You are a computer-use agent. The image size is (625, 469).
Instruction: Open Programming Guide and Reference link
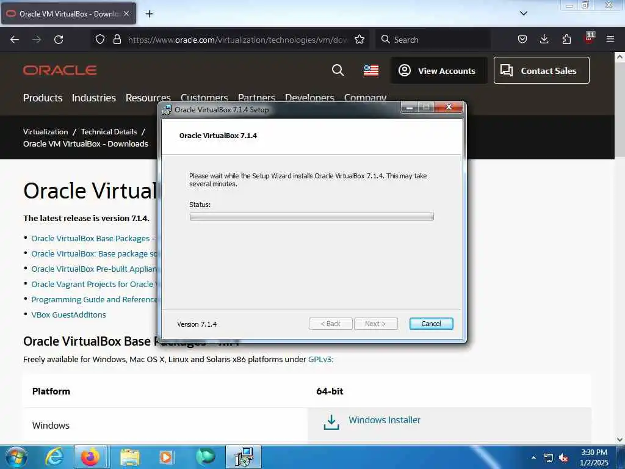(95, 299)
